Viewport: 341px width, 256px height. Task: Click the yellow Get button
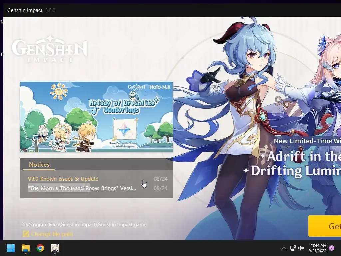click(x=324, y=226)
